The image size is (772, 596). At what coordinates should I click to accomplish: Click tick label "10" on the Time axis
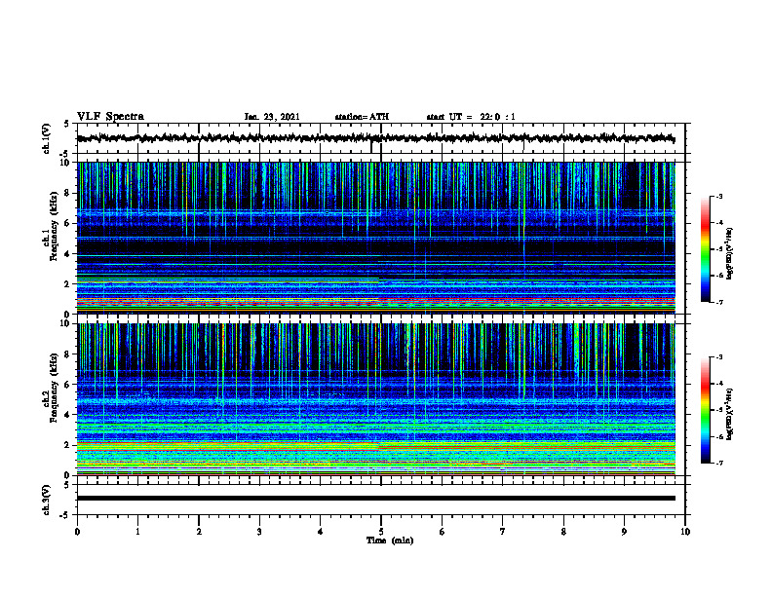point(685,531)
